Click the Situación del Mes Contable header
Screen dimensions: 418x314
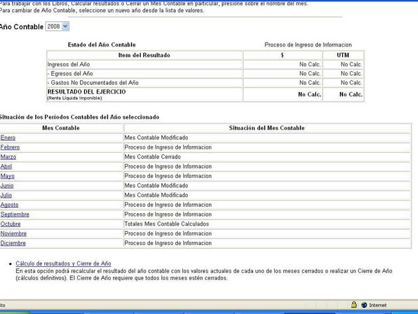coord(267,127)
